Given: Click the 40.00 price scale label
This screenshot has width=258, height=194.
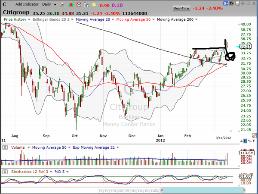Looking at the screenshot, I should click(x=246, y=25).
